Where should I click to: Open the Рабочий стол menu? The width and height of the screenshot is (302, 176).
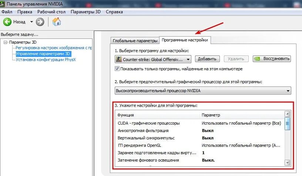pos(51,12)
